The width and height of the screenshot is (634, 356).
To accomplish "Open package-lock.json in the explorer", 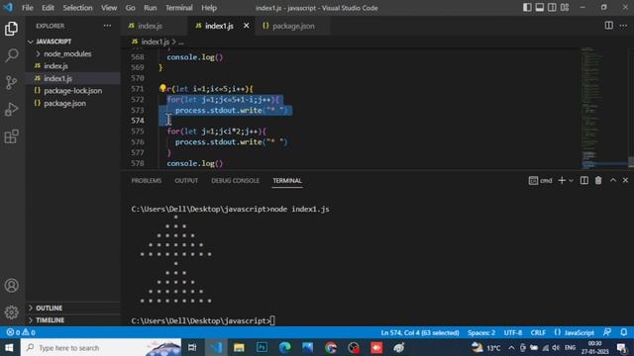I will [72, 90].
